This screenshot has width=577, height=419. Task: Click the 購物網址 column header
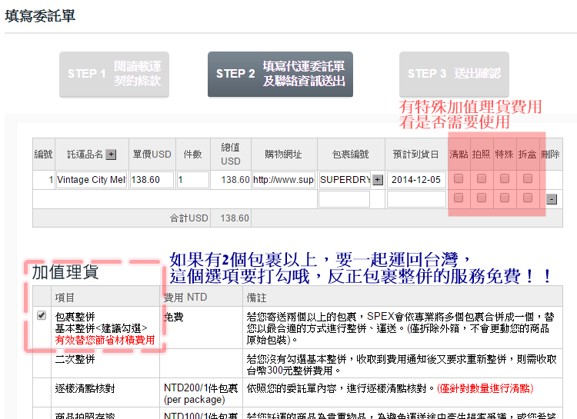coord(283,155)
